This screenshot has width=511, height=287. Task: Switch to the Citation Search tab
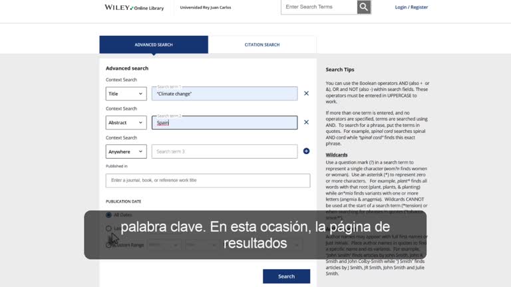click(x=262, y=45)
